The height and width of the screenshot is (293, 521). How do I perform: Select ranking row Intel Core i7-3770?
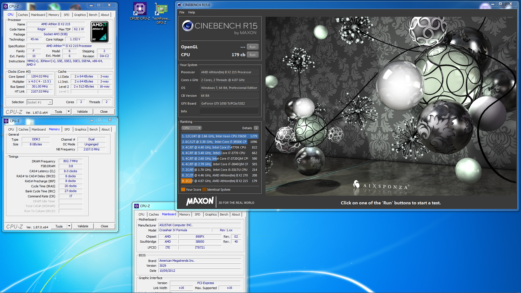[x=220, y=153]
